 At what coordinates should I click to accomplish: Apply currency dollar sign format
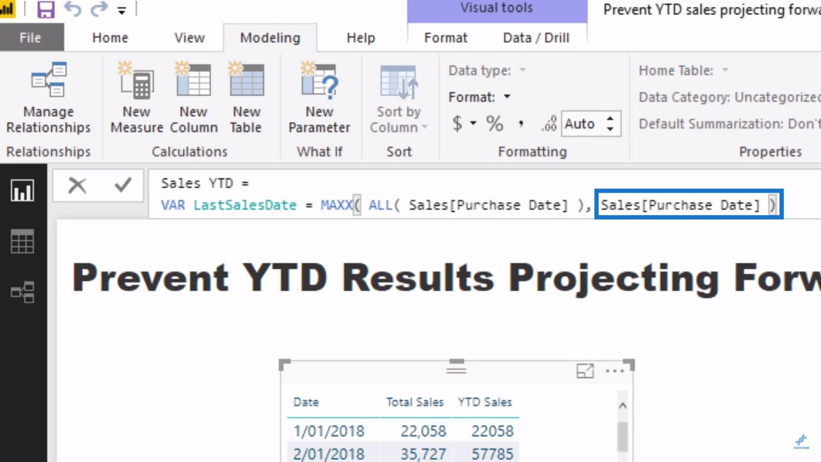457,123
